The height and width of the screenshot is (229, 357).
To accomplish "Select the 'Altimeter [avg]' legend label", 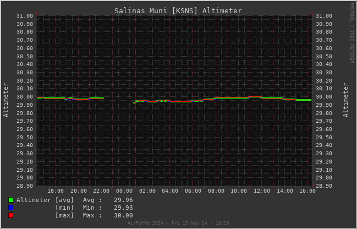I will (45, 200).
